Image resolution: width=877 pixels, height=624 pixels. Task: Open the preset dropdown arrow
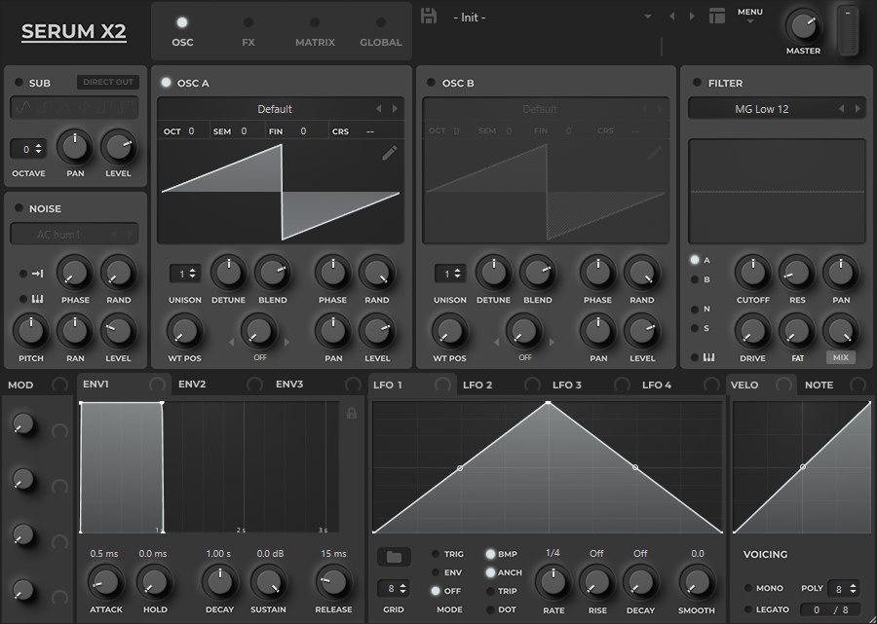tap(648, 17)
